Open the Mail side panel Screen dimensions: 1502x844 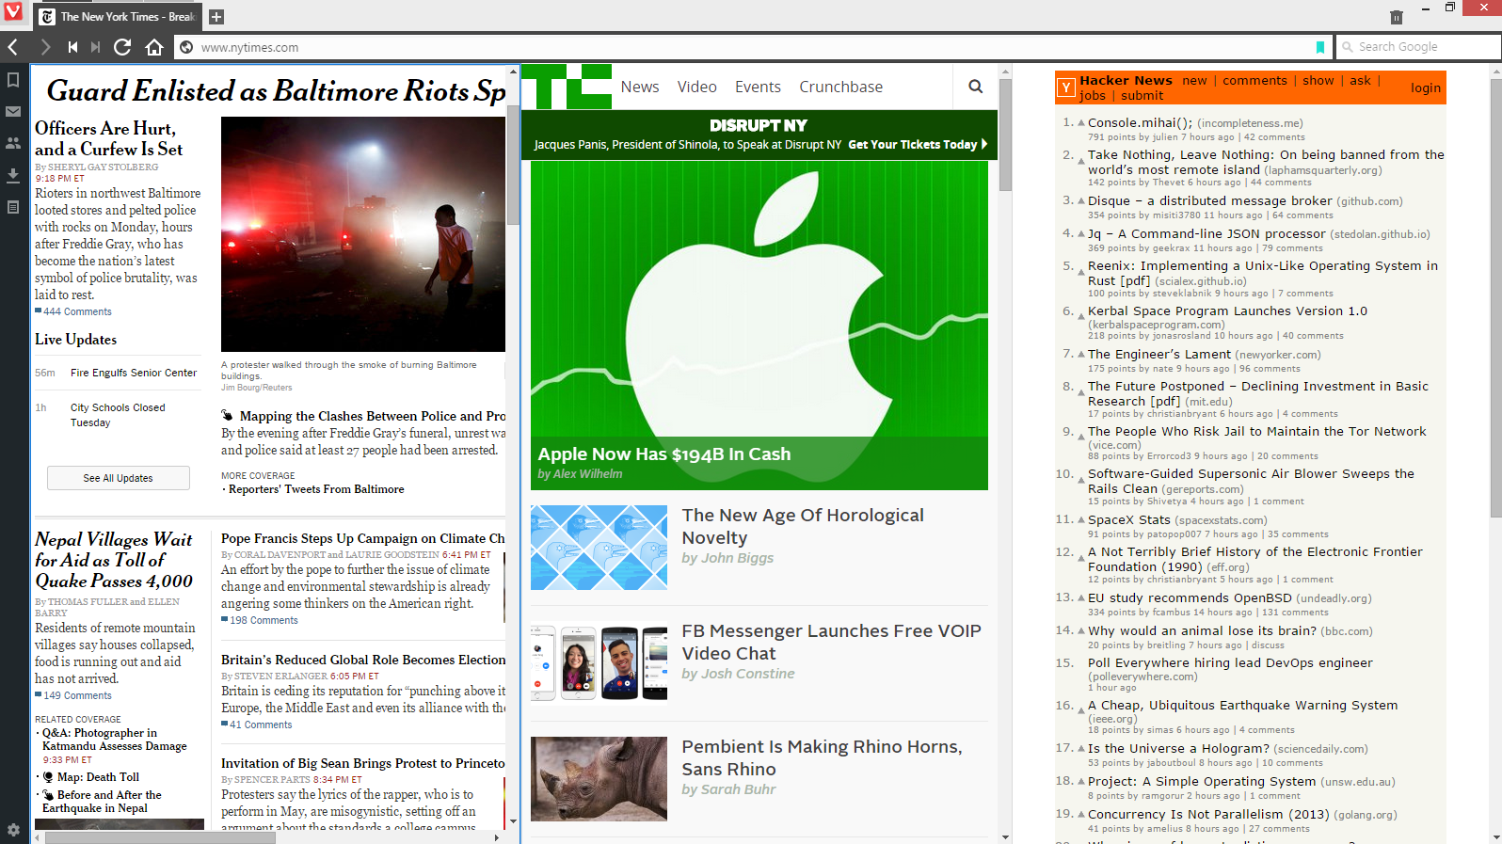coord(13,111)
